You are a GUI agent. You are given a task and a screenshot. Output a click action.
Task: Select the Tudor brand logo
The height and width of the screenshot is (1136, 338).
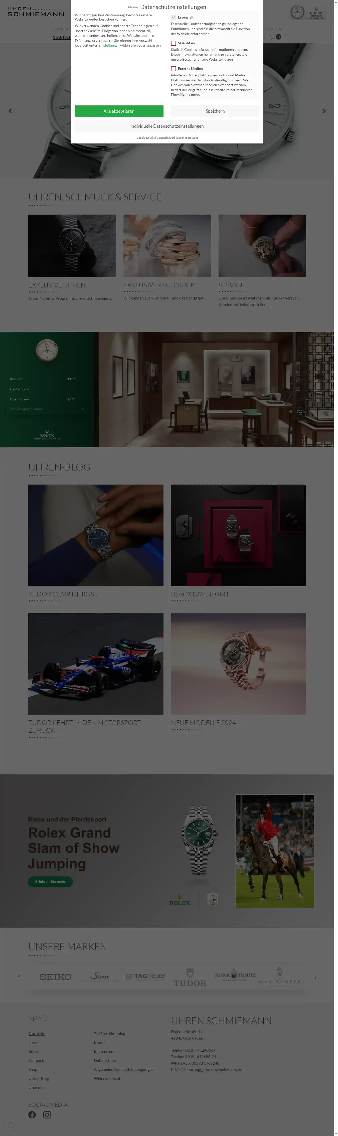(x=190, y=977)
